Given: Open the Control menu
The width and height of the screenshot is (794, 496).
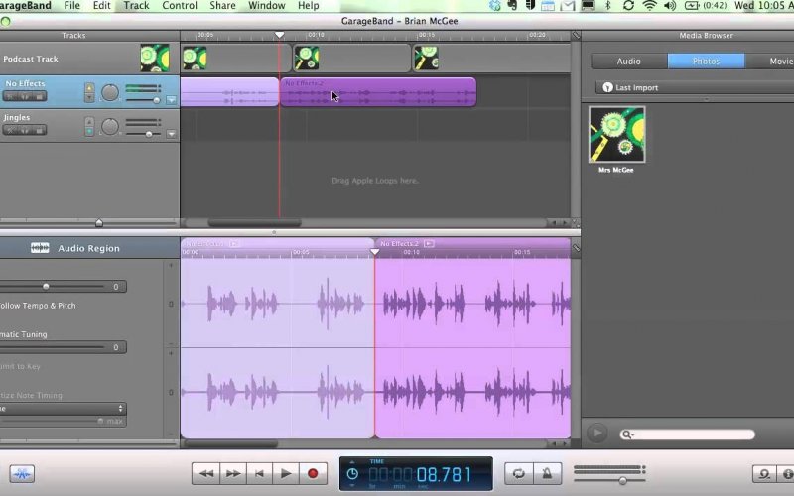Looking at the screenshot, I should (x=180, y=6).
